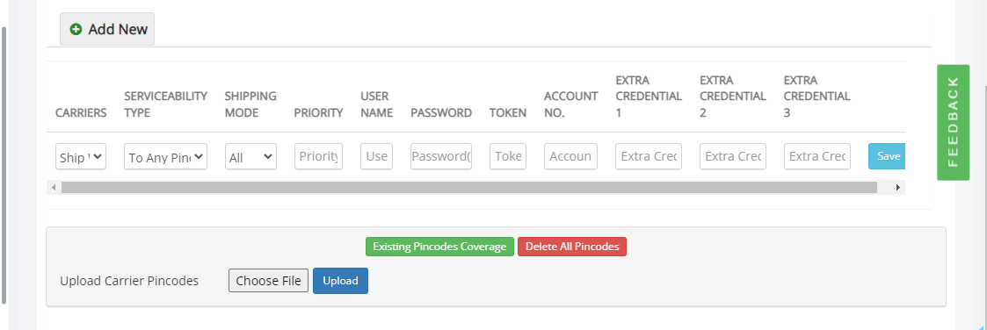Click the horizontal scrollbar right arrow

coord(897,187)
